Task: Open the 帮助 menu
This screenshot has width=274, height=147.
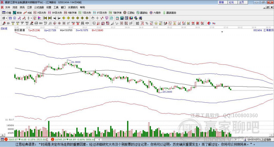Action: (x=82, y=7)
